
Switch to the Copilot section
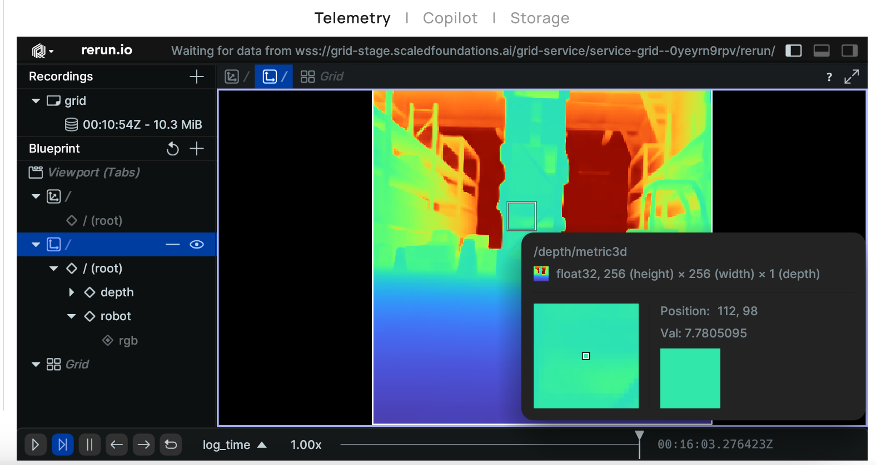pyautogui.click(x=450, y=18)
